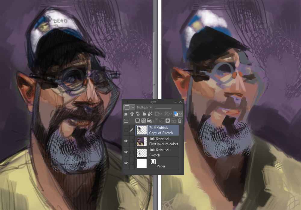The width and height of the screenshot is (301, 210).
Task: Hide the Sketch layer
Action: 126,152
